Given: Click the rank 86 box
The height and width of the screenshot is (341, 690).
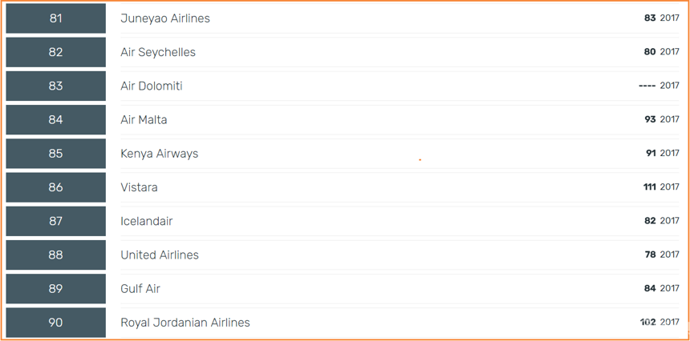Looking at the screenshot, I should (x=56, y=187).
